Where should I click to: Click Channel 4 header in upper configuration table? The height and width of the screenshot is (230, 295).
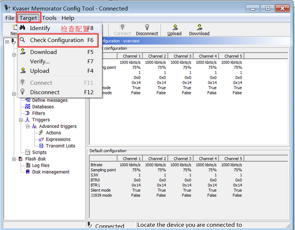click(x=206, y=56)
